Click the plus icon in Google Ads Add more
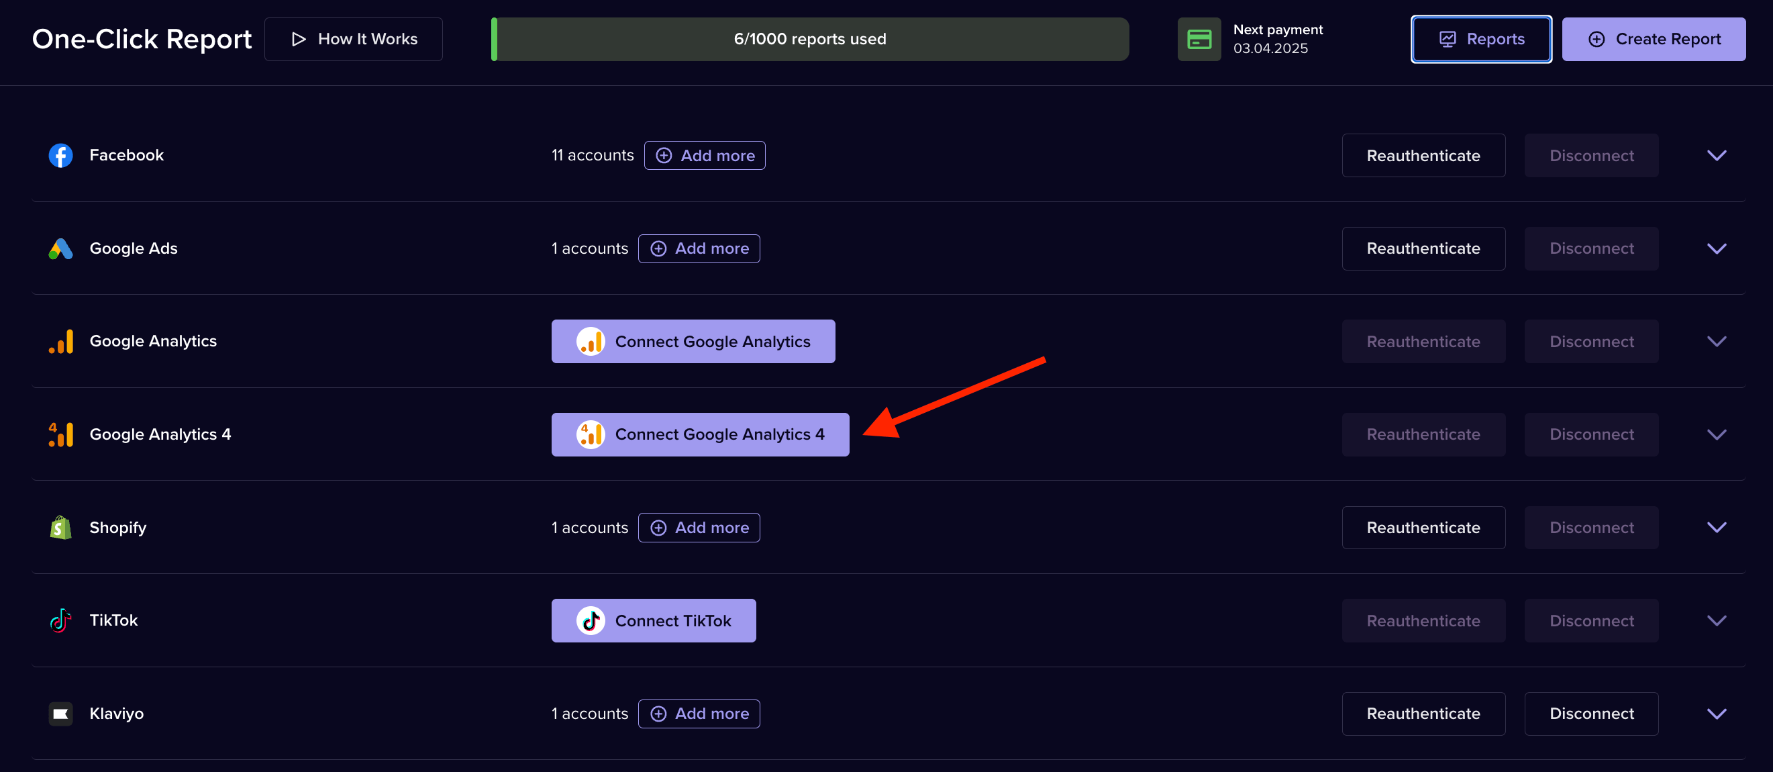Image resolution: width=1773 pixels, height=772 pixels. pos(658,248)
